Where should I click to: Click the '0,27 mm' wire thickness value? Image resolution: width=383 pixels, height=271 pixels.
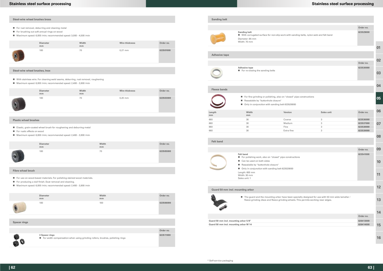click(124, 50)
